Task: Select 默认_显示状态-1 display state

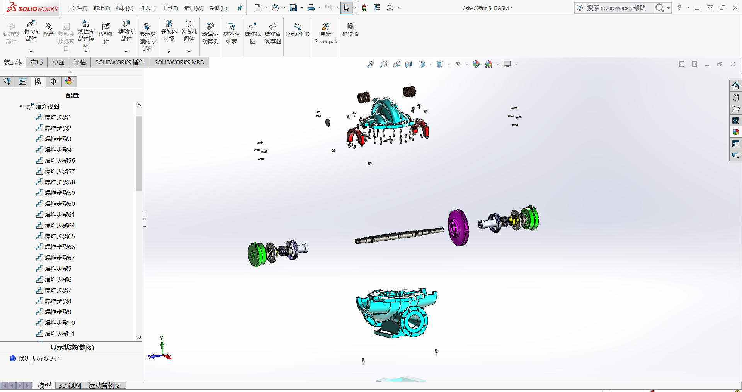Action: coord(39,358)
